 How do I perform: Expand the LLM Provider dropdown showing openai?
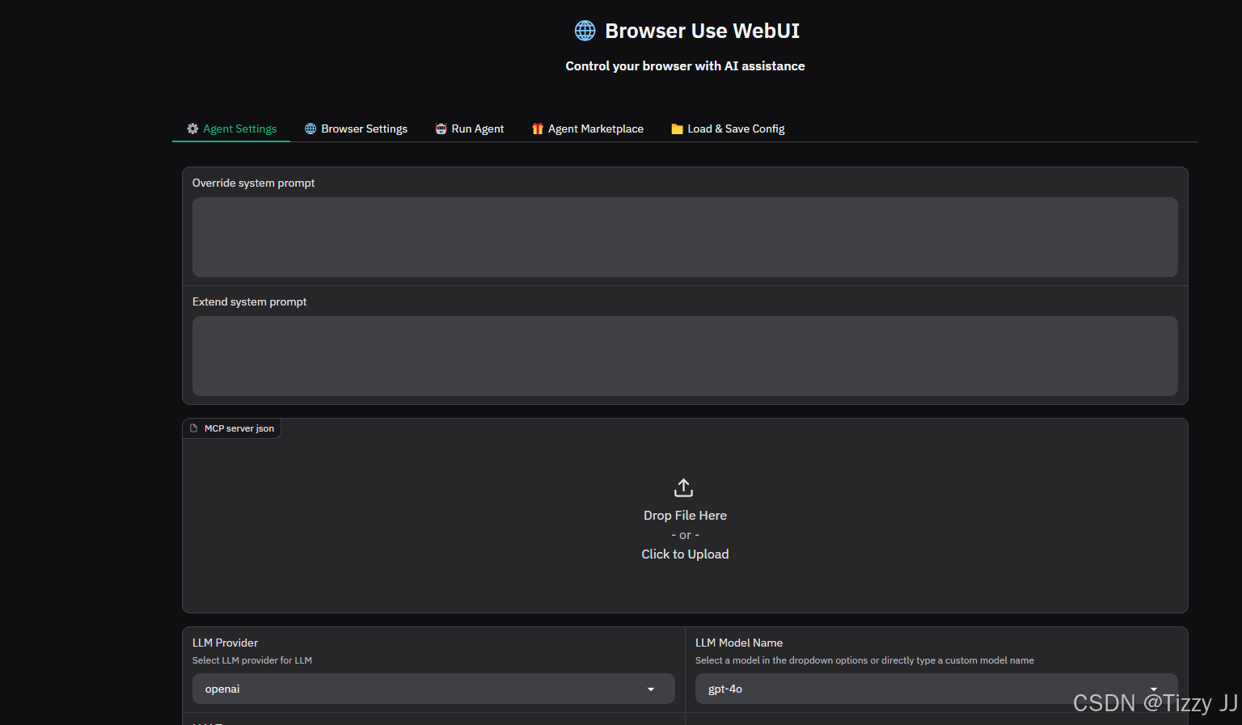(433, 689)
